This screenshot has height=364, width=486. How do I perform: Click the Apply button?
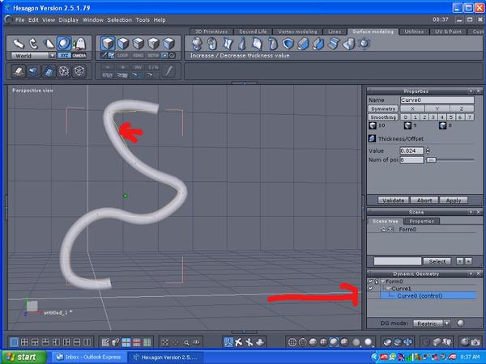point(454,201)
